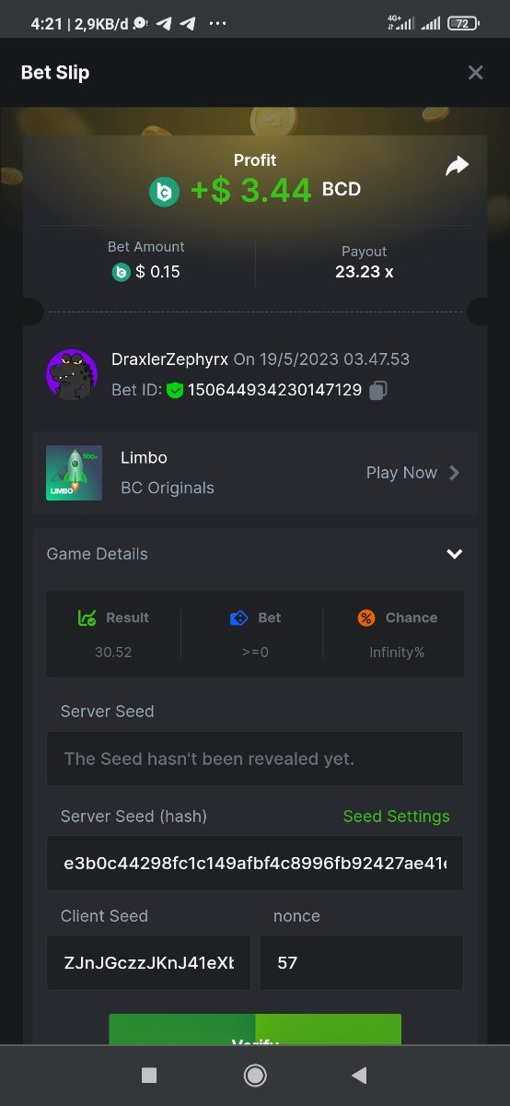Tap the orange Chance percent icon
The height and width of the screenshot is (1106, 510).
point(366,618)
